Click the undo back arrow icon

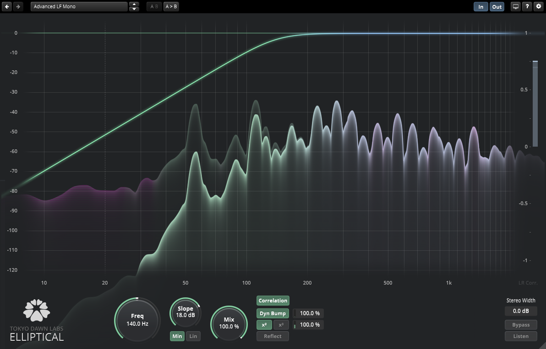click(x=7, y=7)
